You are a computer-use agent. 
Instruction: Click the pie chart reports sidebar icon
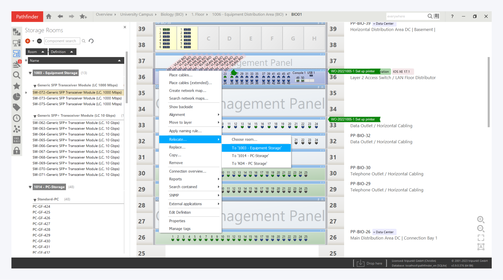[17, 97]
